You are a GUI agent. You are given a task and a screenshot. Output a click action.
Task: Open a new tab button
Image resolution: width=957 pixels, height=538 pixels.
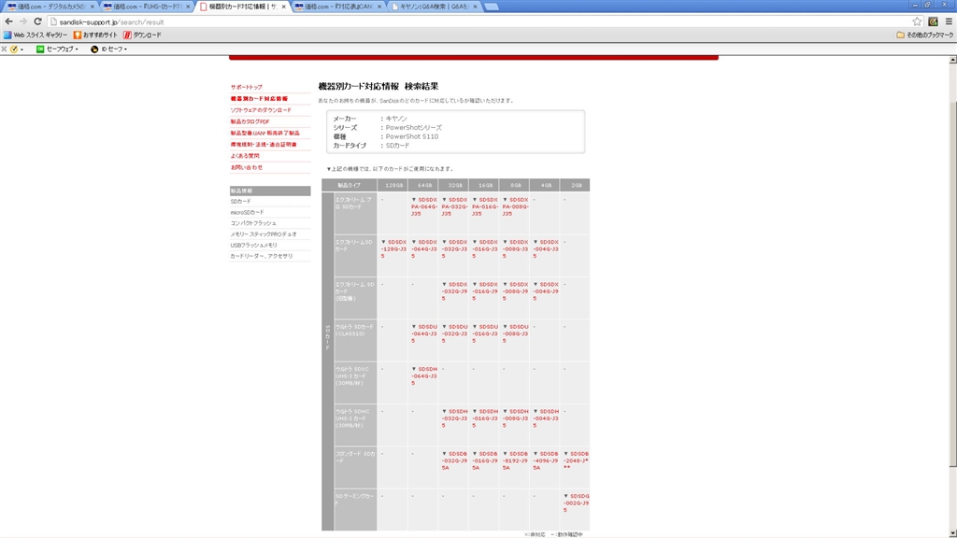pyautogui.click(x=492, y=7)
